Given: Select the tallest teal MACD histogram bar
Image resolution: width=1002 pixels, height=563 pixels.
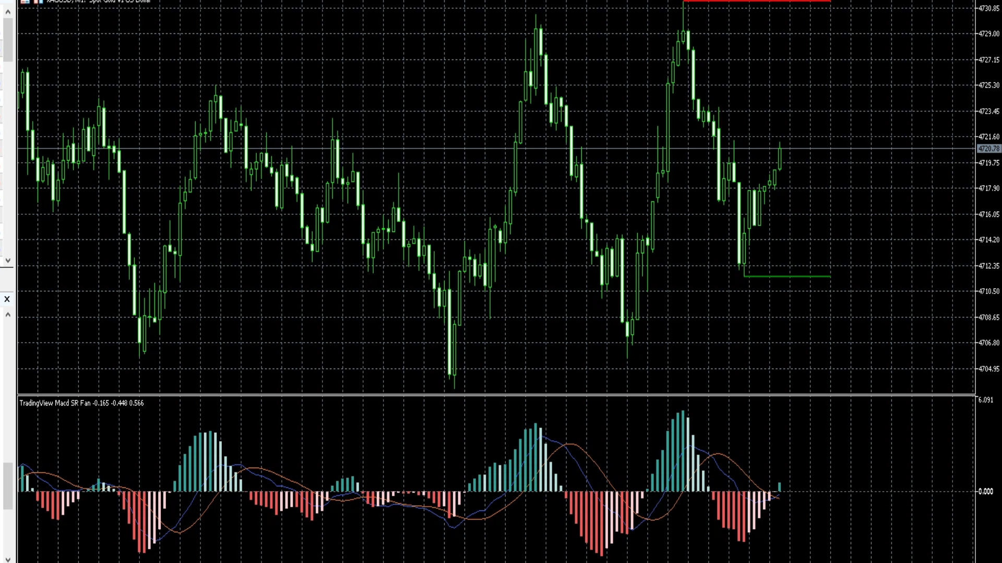Looking at the screenshot, I should click(683, 451).
